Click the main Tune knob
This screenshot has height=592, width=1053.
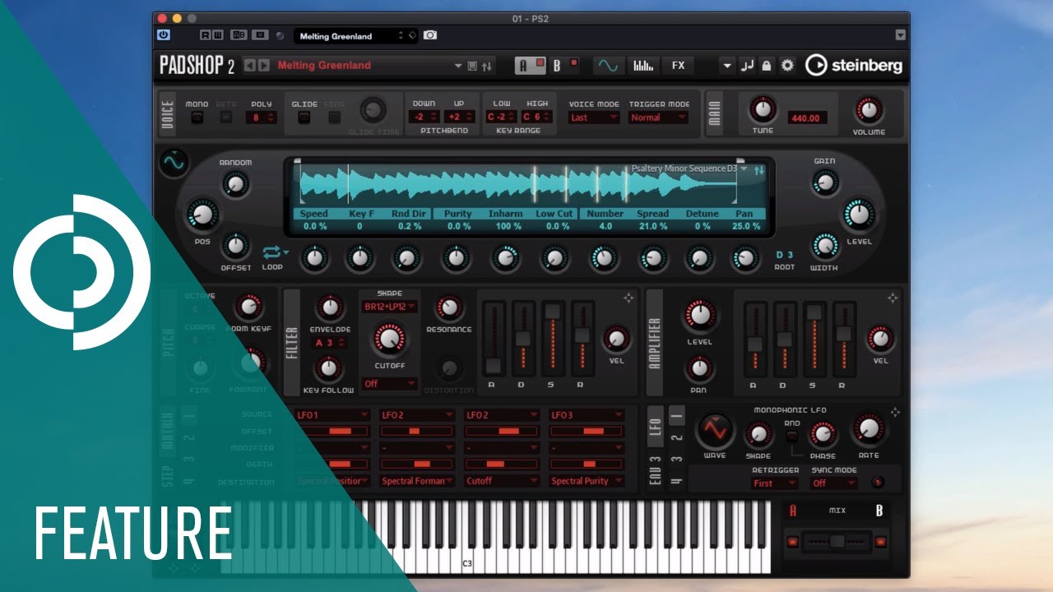tap(762, 109)
